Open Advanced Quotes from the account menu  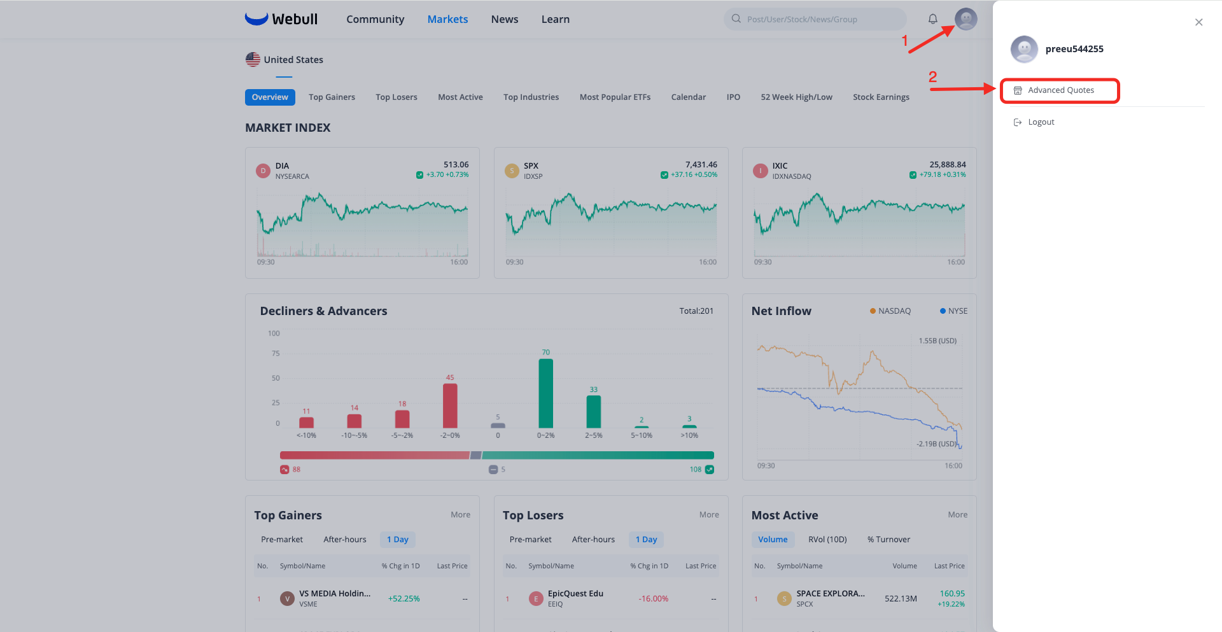[x=1060, y=90]
